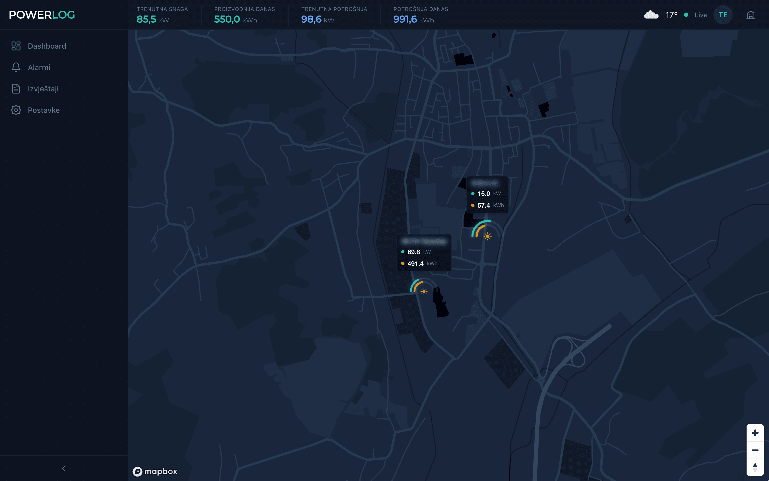Click the Izvještaji document icon

click(16, 89)
